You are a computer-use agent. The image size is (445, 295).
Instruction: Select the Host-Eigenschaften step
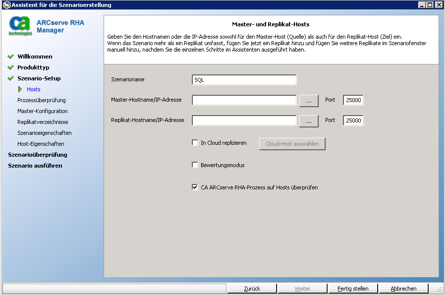pyautogui.click(x=41, y=144)
